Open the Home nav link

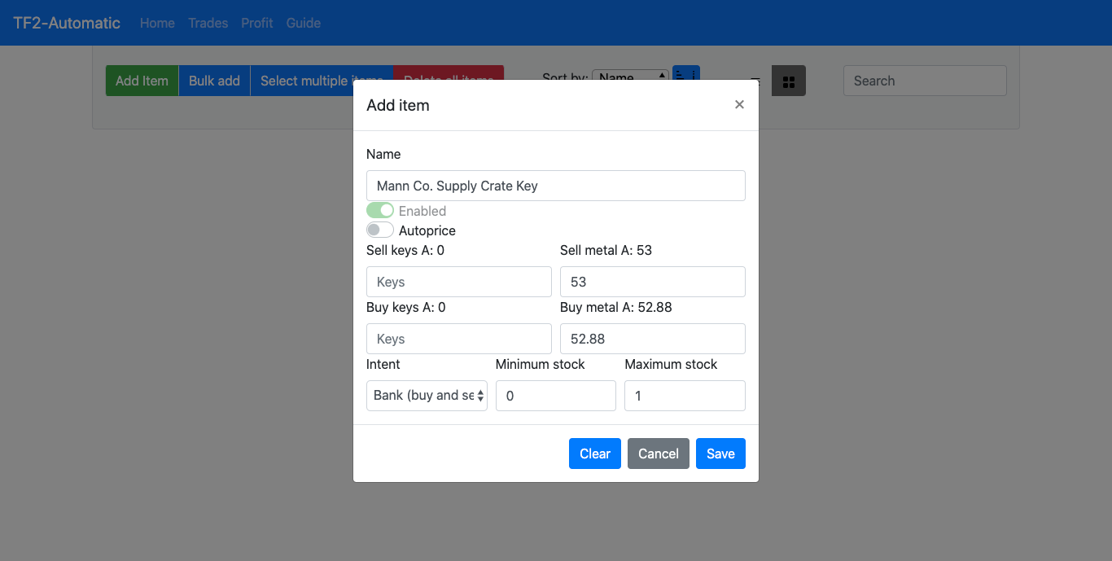[157, 23]
